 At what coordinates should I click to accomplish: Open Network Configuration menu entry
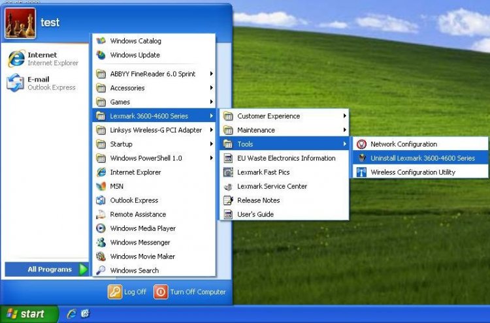[x=420, y=144]
